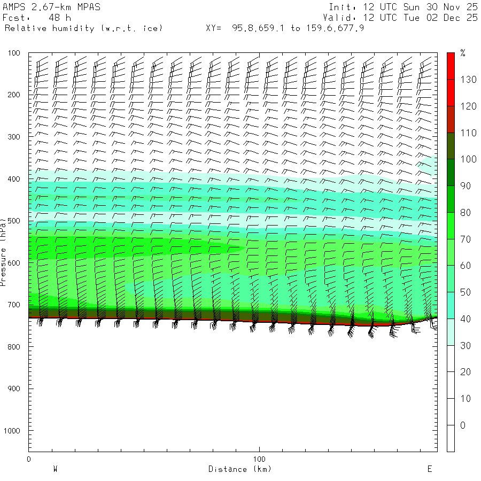The height and width of the screenshot is (481, 481).
Task: Click the 1000 hPa pressure axis label
Action: click(12, 431)
